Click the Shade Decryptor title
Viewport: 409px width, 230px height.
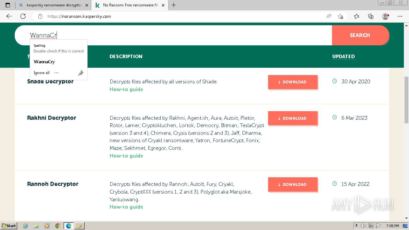50,81
